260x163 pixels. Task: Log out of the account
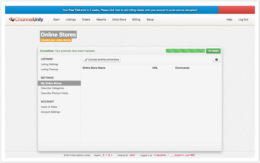coord(243,20)
